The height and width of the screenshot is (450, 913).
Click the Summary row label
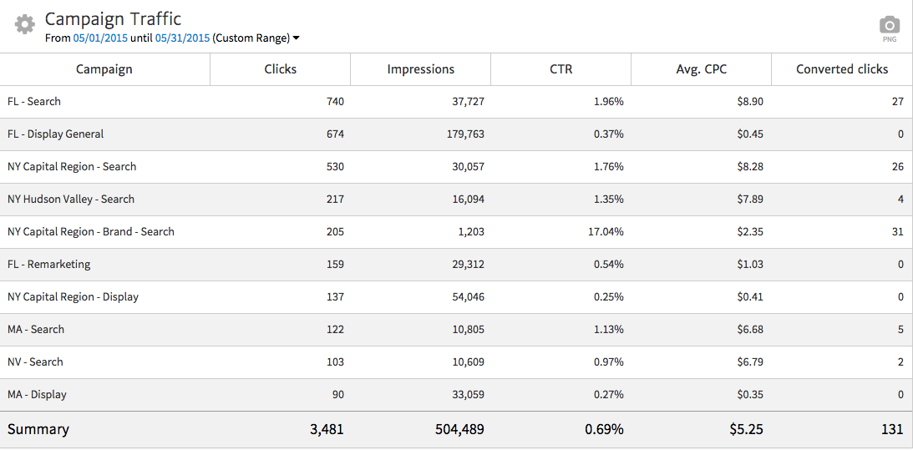[38, 429]
